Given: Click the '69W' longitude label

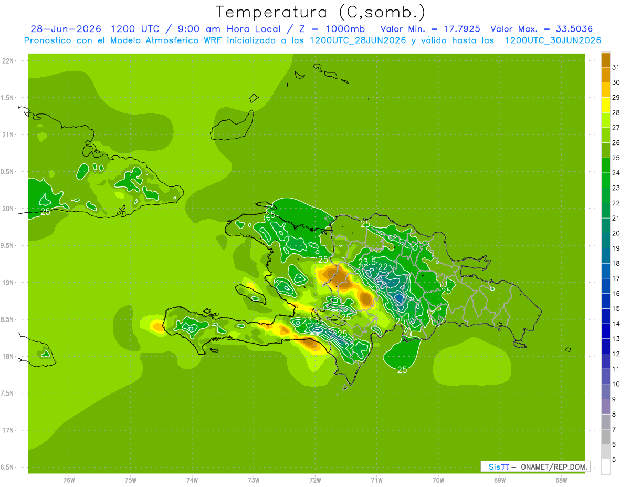Looking at the screenshot, I should tap(500, 480).
